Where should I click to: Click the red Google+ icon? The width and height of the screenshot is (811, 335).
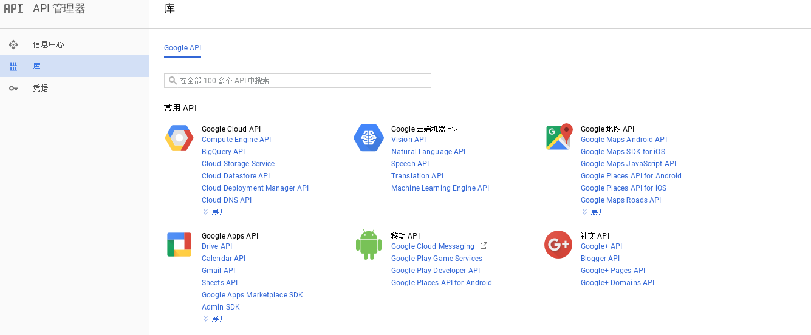tap(558, 245)
